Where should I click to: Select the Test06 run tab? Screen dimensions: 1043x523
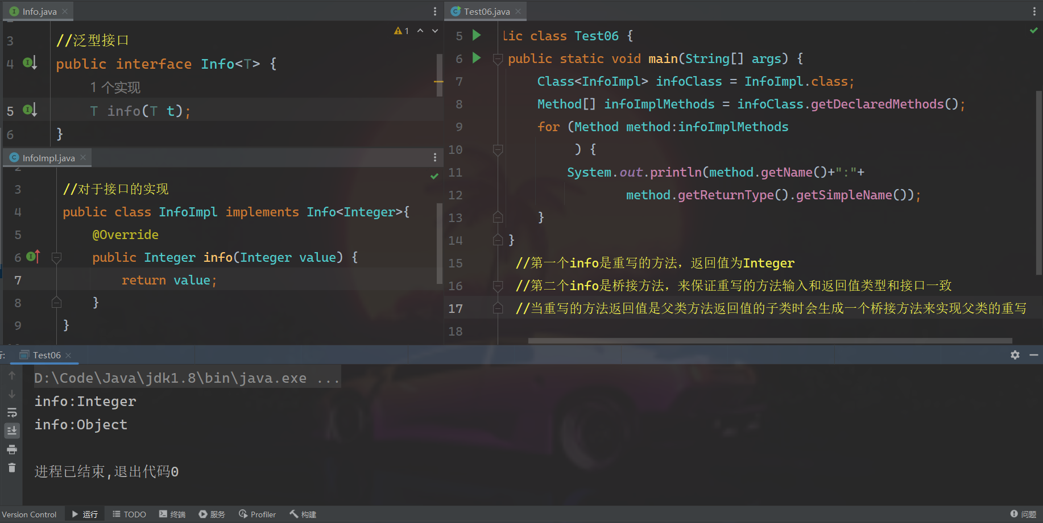point(46,355)
